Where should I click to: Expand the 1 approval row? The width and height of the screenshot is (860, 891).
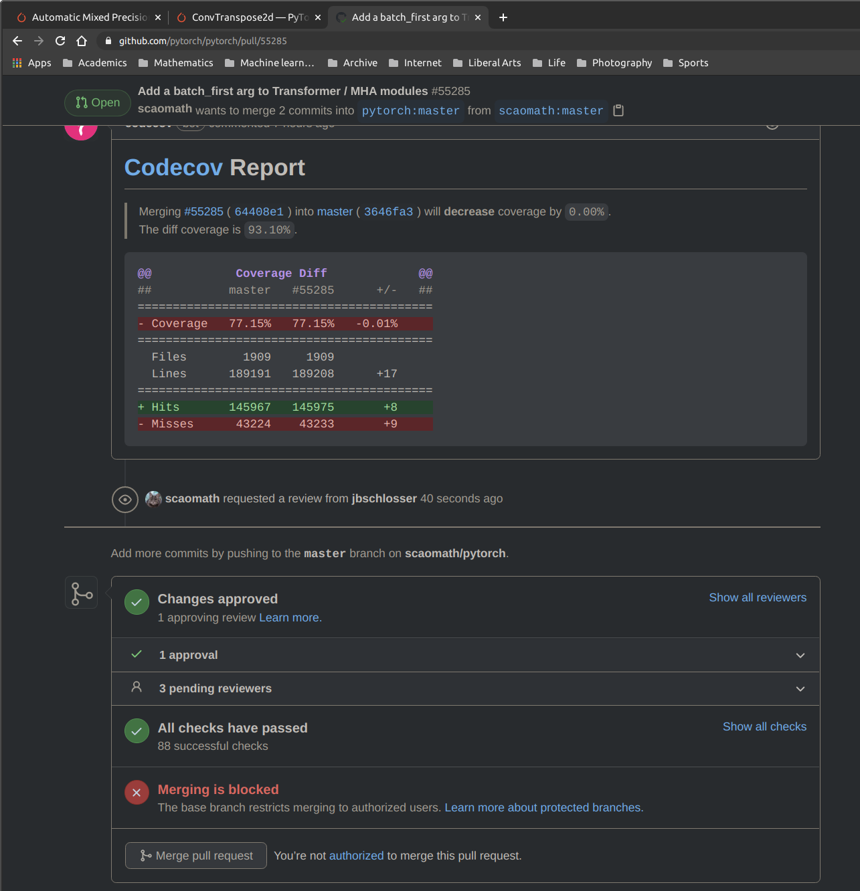pyautogui.click(x=466, y=655)
